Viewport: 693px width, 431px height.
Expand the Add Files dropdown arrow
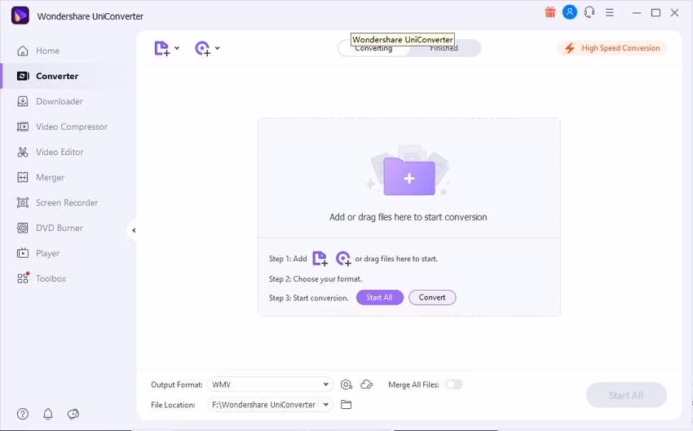pos(177,48)
